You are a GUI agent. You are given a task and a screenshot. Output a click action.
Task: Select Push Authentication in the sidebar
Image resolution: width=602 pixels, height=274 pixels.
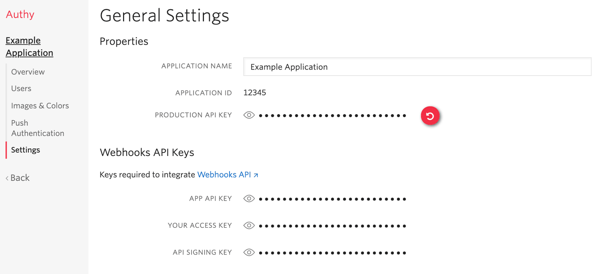(37, 128)
